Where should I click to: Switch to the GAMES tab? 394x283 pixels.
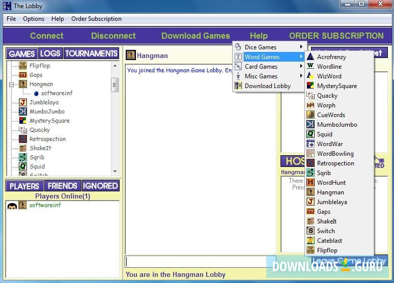(x=21, y=53)
